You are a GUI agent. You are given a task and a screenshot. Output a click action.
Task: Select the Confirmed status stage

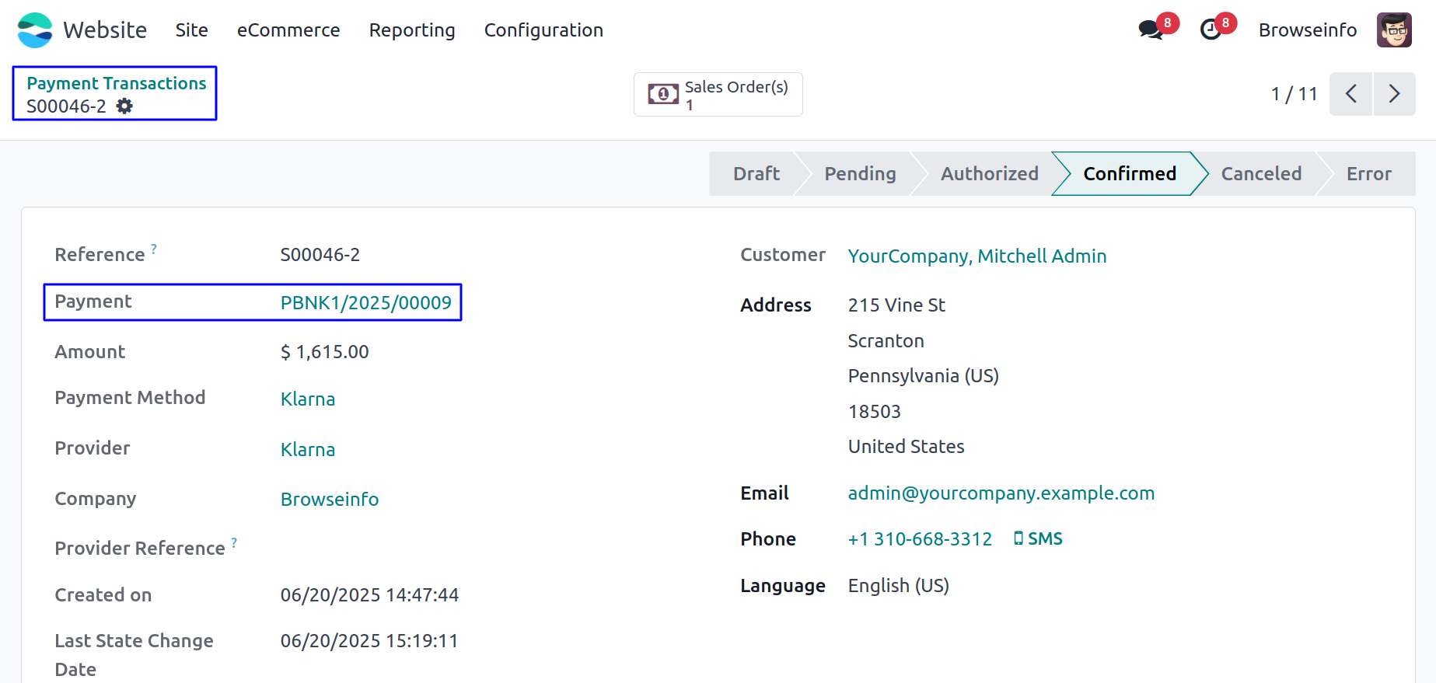[x=1130, y=174]
